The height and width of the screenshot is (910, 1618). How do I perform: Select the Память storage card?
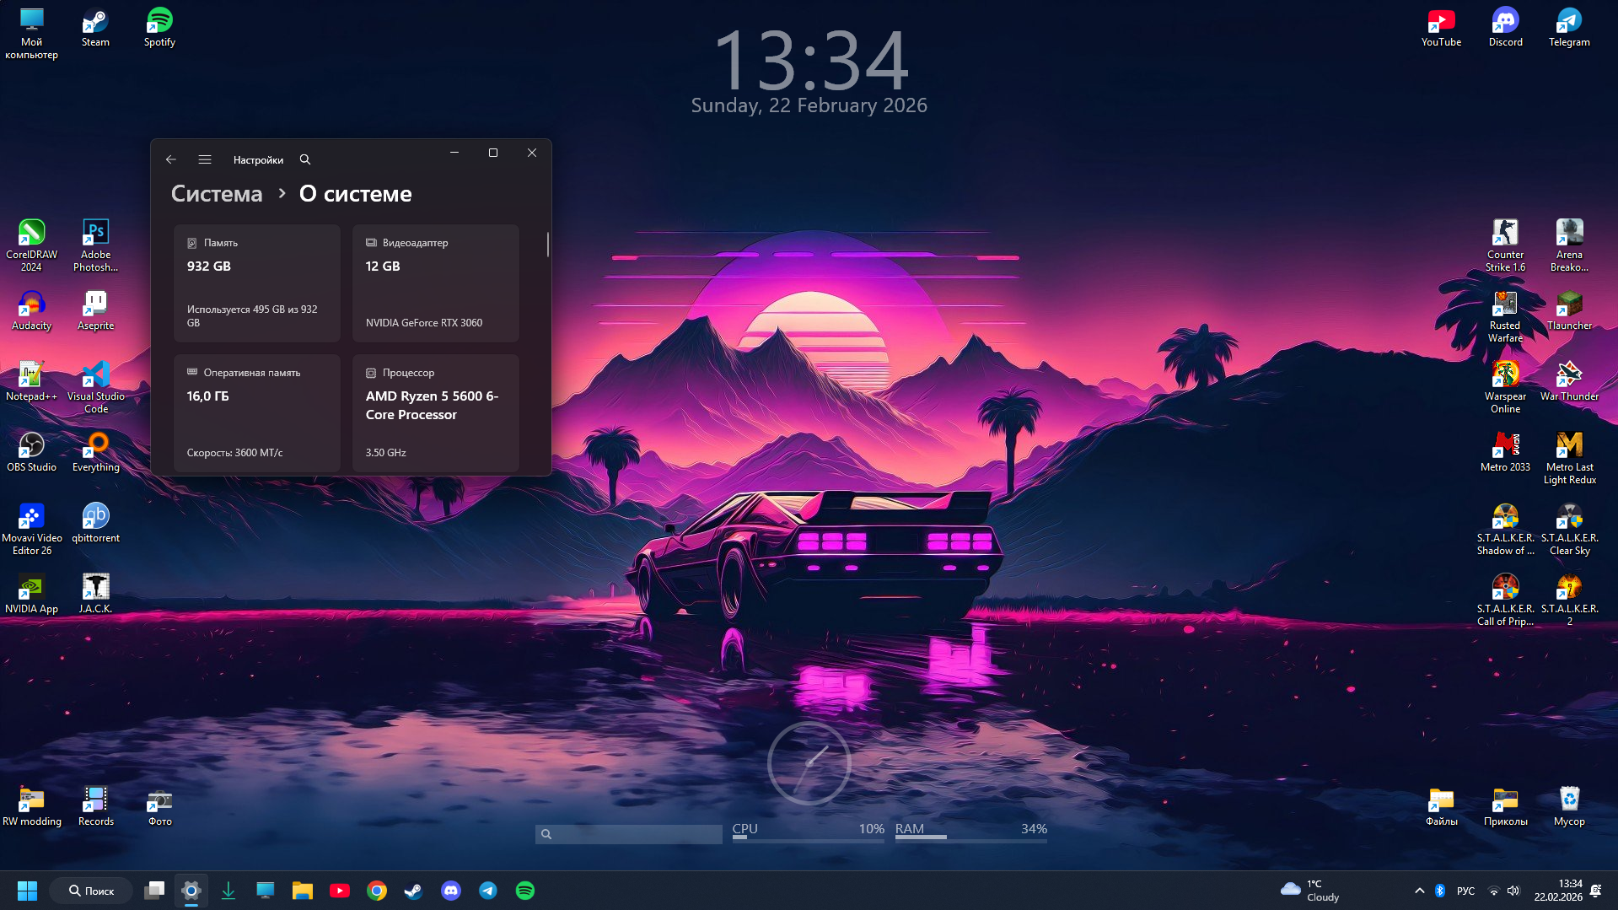tap(257, 283)
